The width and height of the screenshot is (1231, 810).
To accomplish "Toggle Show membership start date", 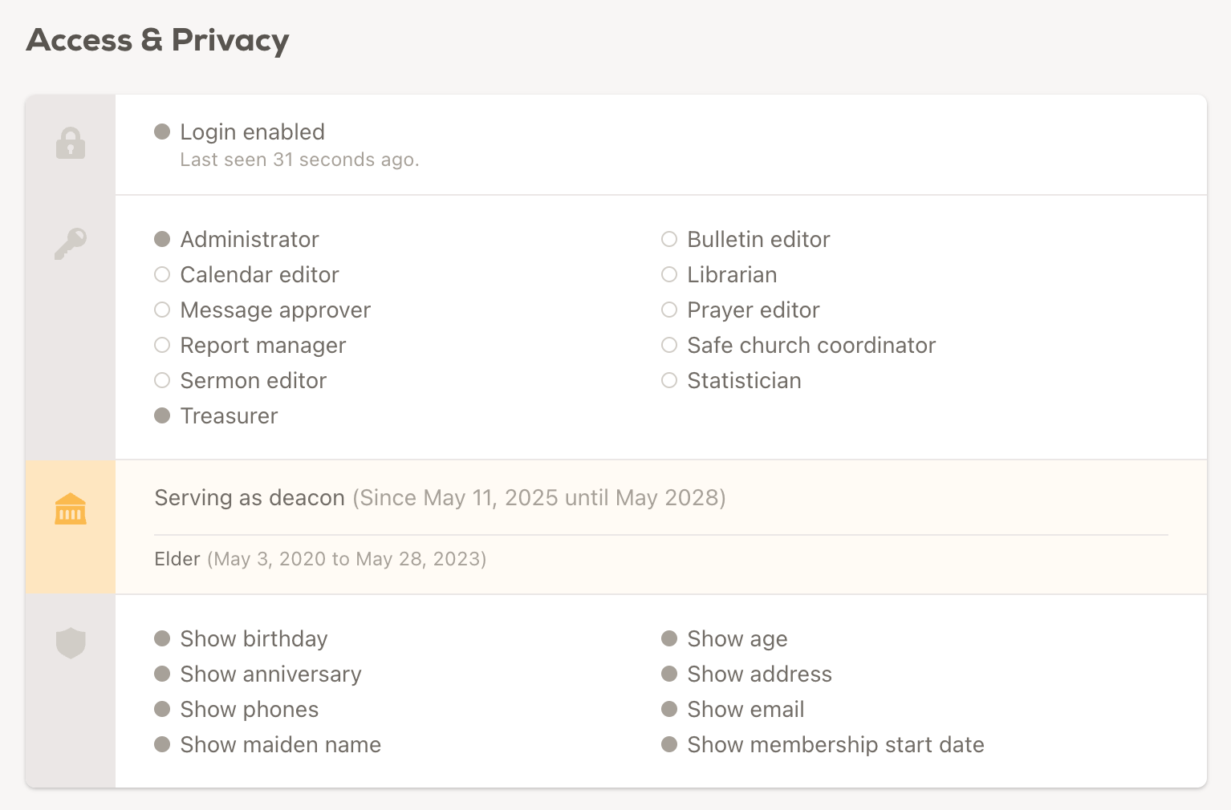I will (669, 744).
